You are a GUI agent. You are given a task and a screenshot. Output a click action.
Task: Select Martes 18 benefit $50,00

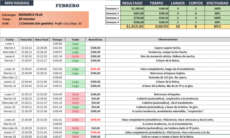(x=96, y=98)
